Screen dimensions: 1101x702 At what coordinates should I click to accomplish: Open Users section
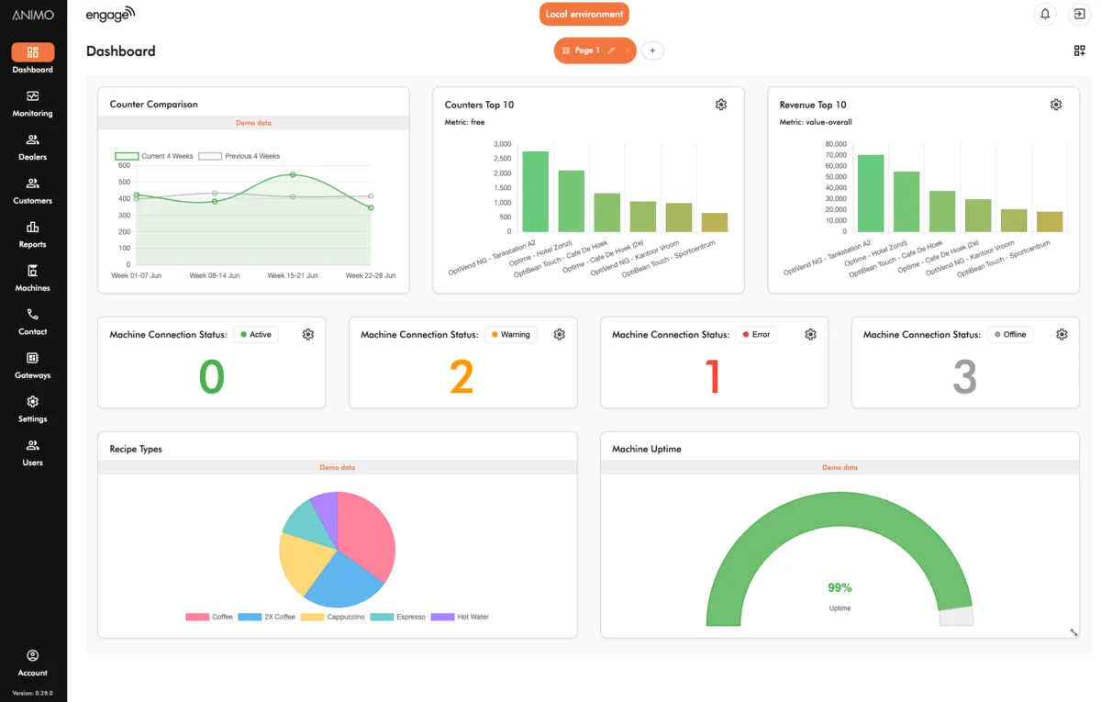pos(32,452)
